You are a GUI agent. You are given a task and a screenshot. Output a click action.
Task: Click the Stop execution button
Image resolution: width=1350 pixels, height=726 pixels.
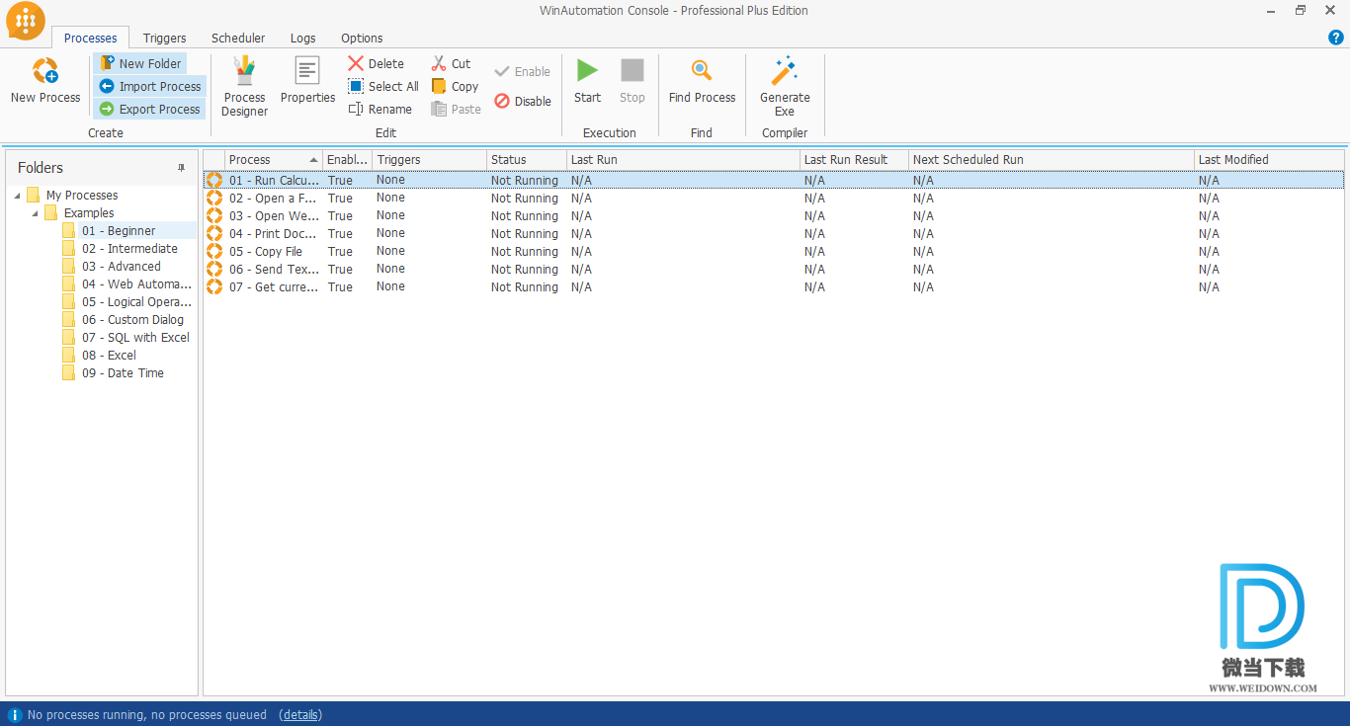(633, 81)
